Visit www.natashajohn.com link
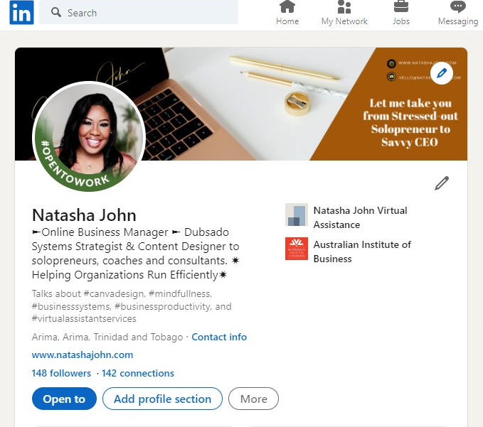483x427 pixels. point(83,355)
